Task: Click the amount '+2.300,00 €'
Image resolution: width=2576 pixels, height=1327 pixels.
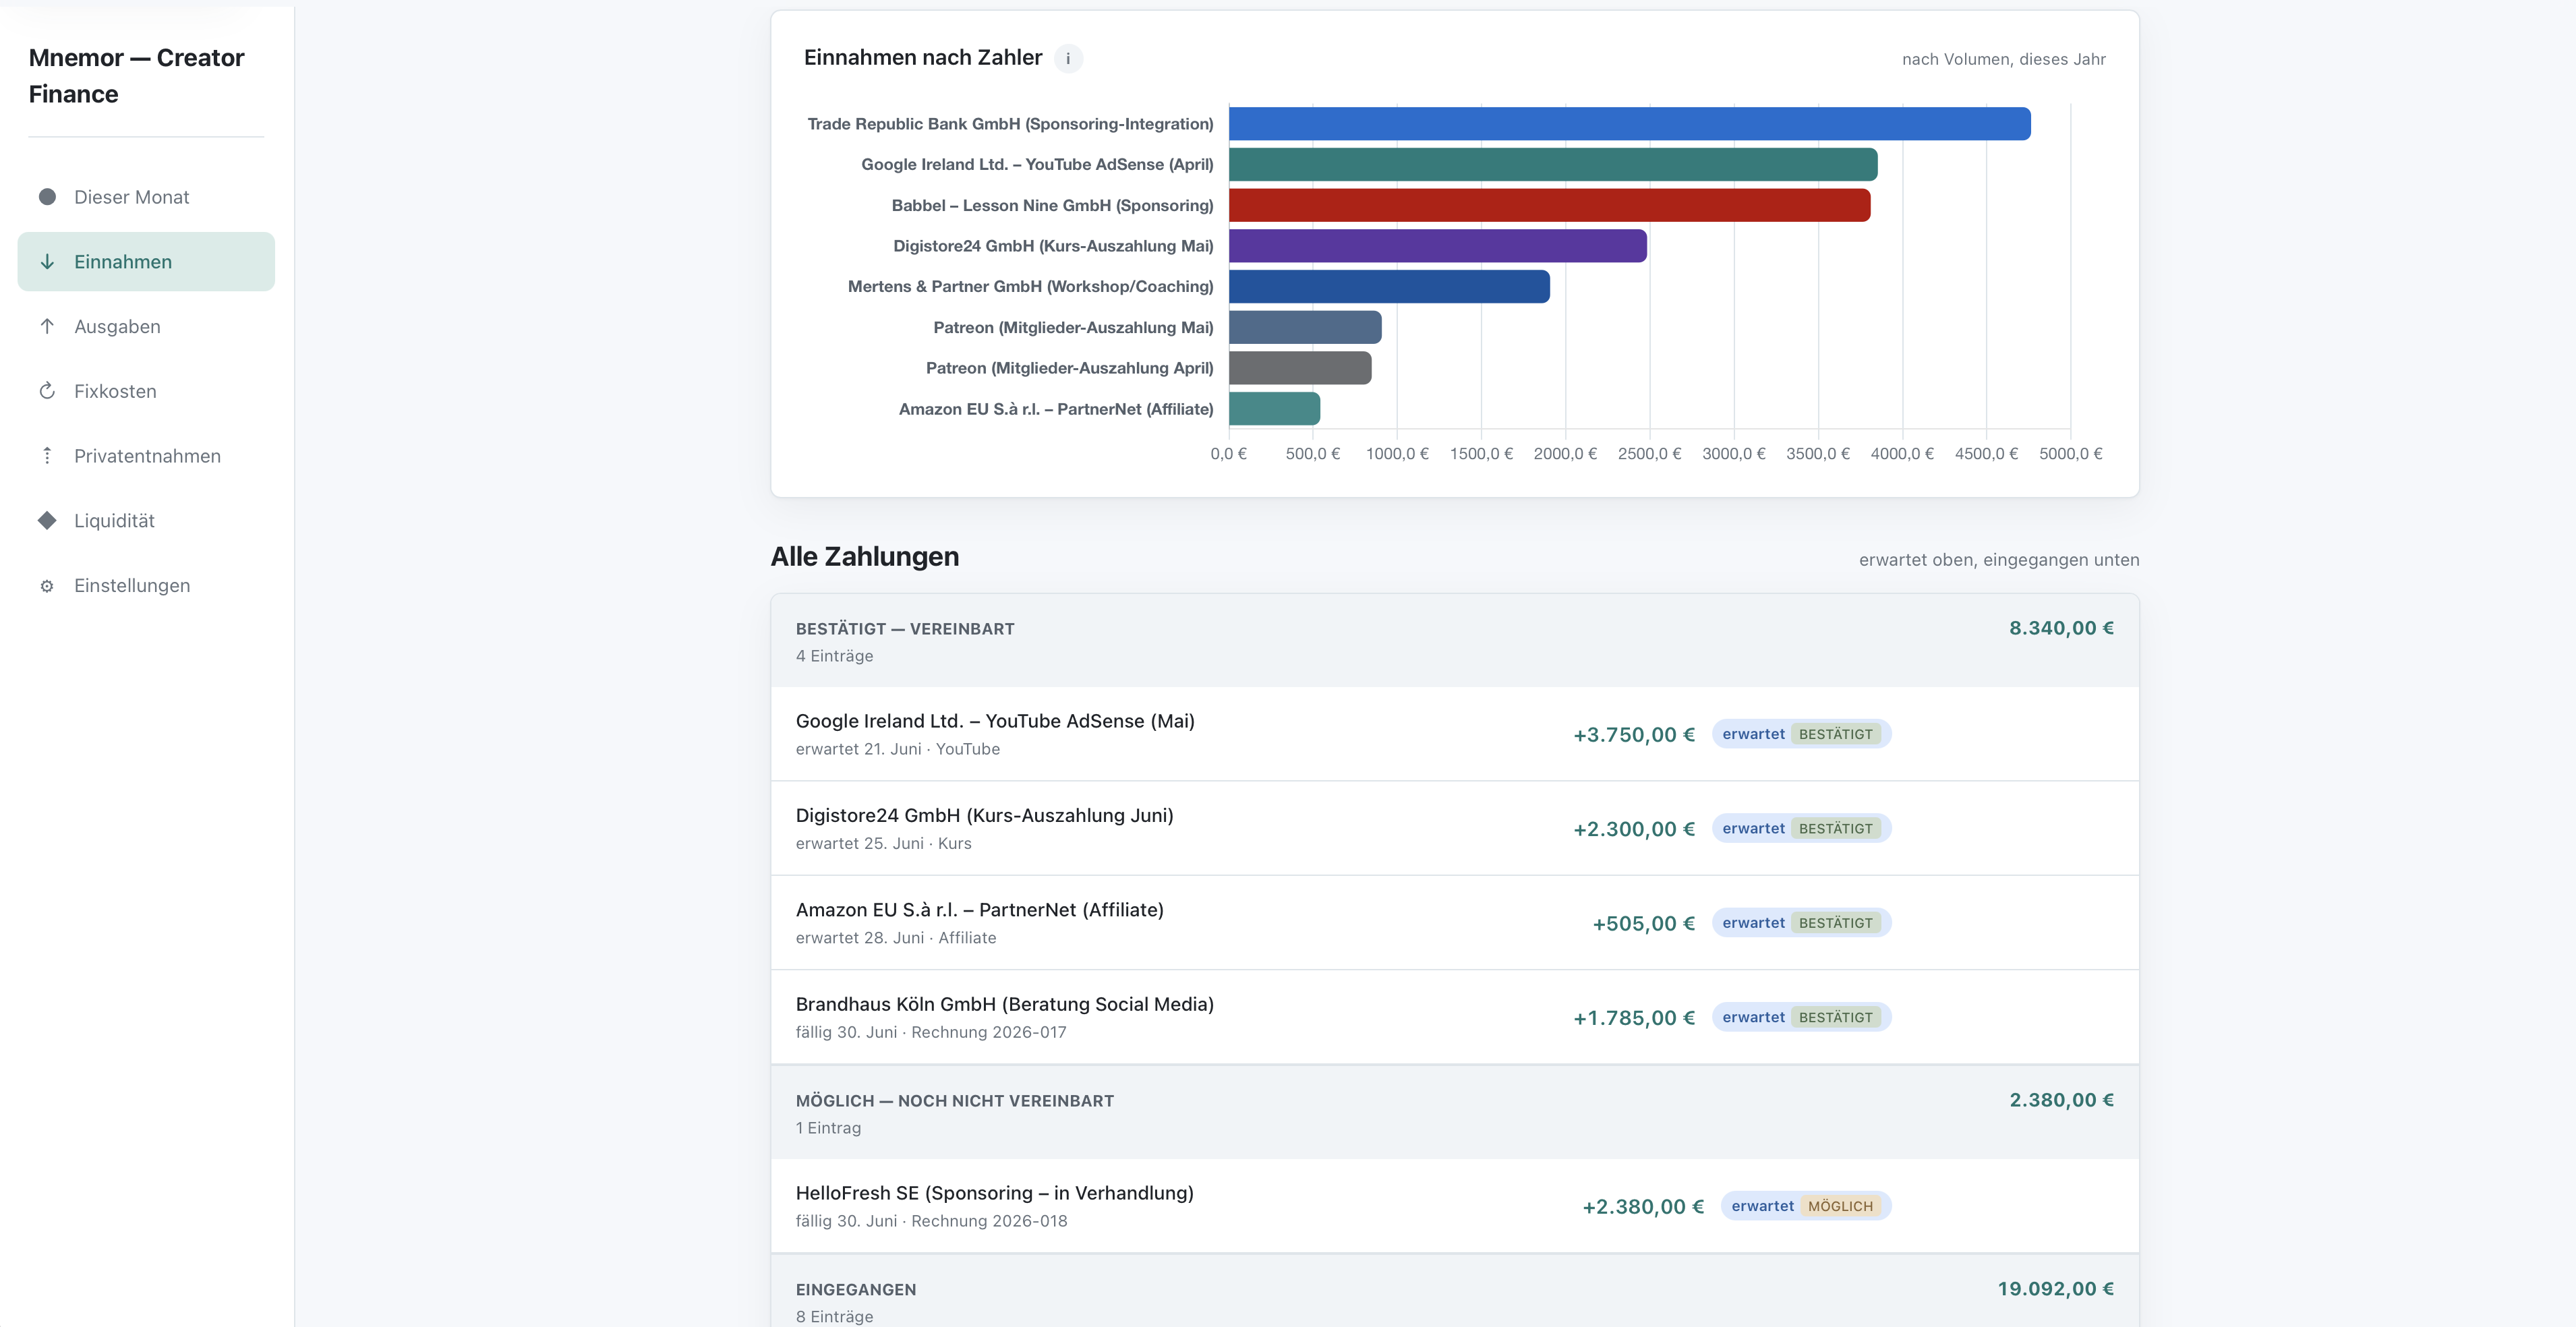Action: (x=1634, y=829)
